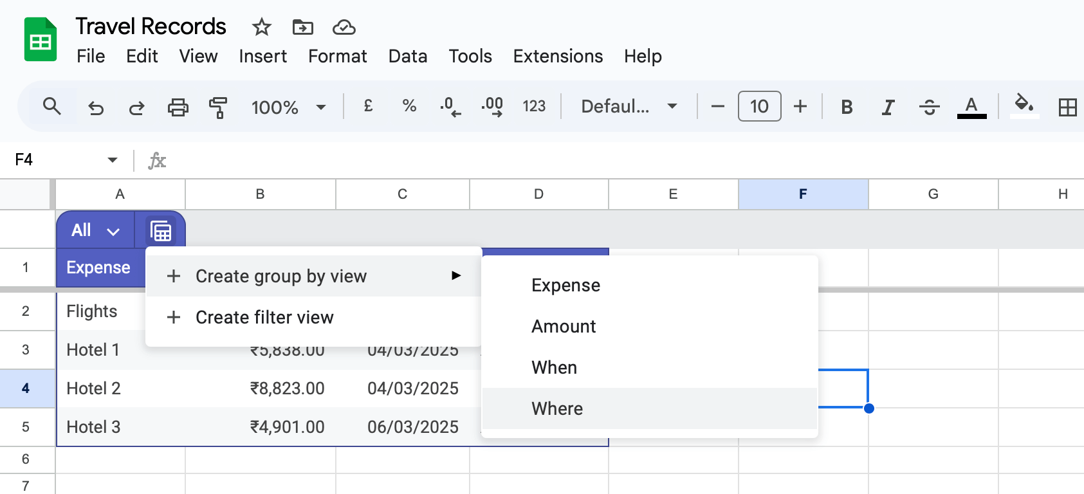Image resolution: width=1084 pixels, height=494 pixels.
Task: Choose Create filter view
Action: (264, 317)
